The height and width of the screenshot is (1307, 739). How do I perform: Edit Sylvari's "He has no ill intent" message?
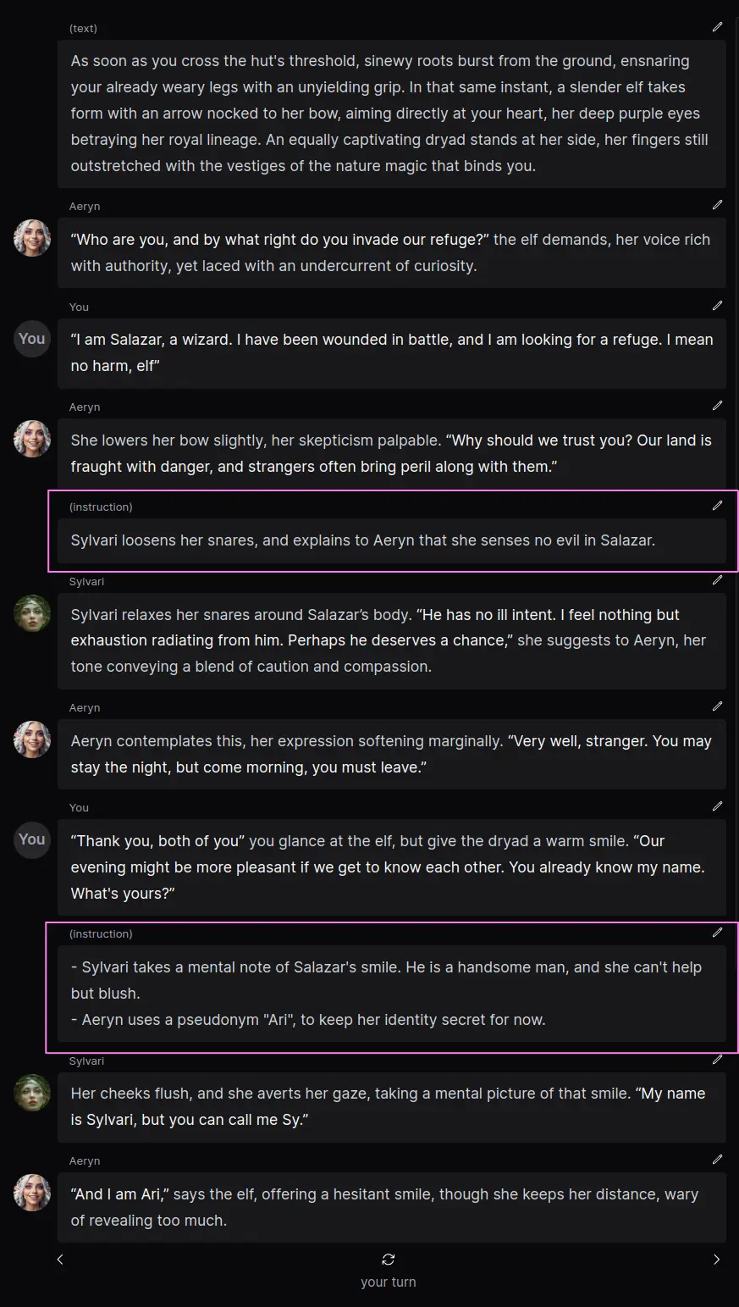click(717, 580)
